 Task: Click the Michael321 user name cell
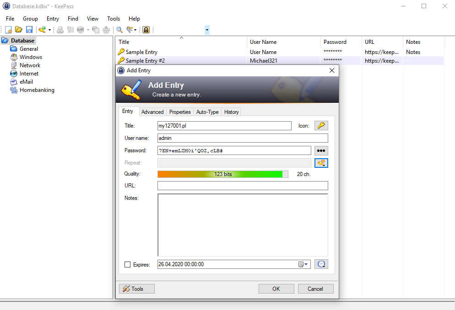[x=264, y=60]
